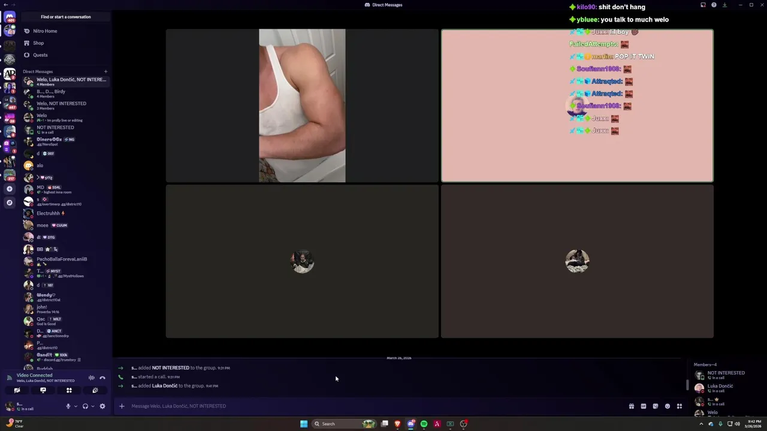Viewport: 767px width, 431px height.
Task: Open group DM Welo, Luka Dončić, NOT INTERESTED
Action: coord(66,81)
